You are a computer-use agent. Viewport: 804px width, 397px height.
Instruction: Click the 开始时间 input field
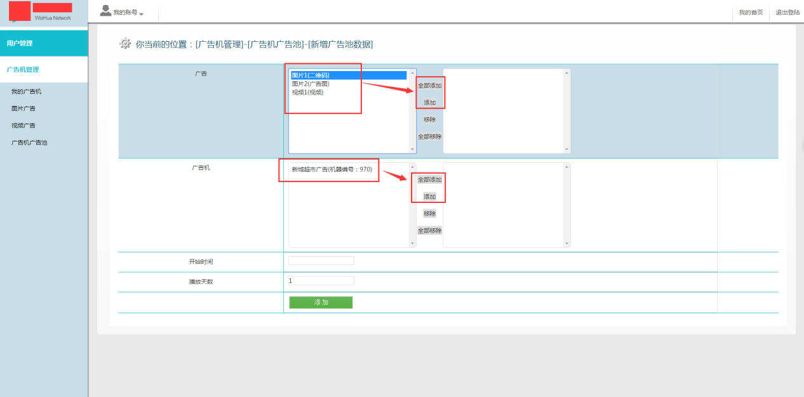click(x=321, y=261)
